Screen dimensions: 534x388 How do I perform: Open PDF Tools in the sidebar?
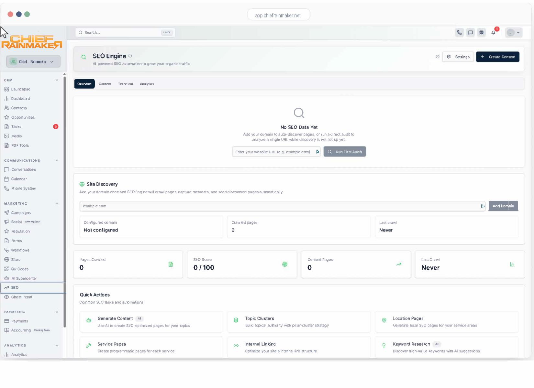click(x=20, y=145)
